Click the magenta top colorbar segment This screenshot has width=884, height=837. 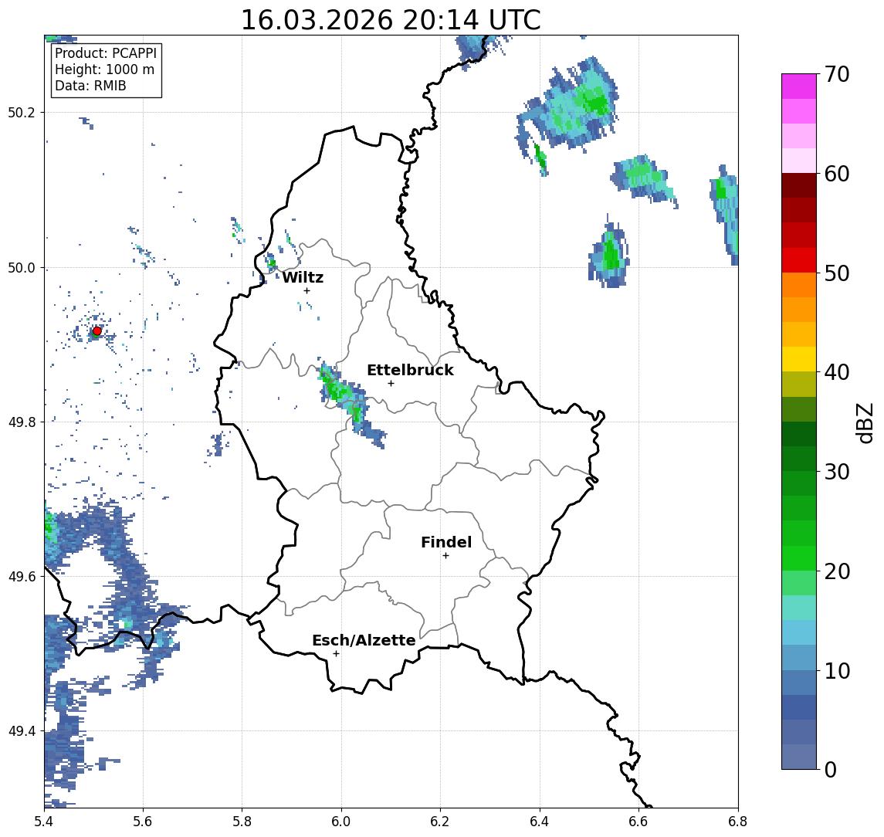tap(799, 86)
